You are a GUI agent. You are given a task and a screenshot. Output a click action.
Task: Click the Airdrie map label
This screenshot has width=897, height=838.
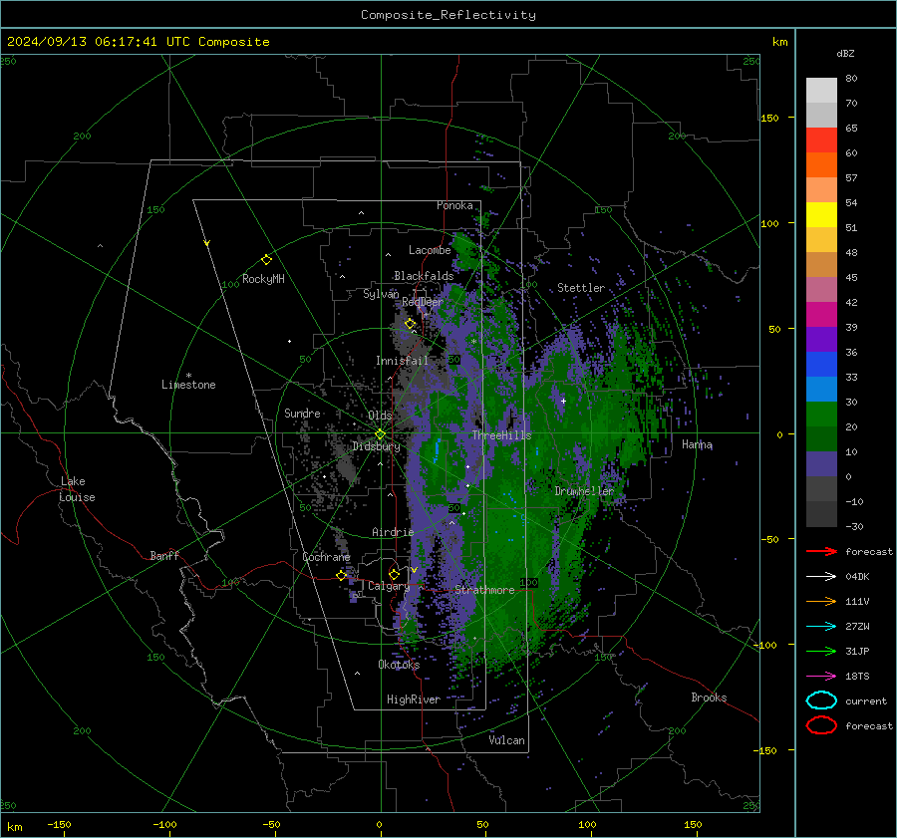coord(393,532)
